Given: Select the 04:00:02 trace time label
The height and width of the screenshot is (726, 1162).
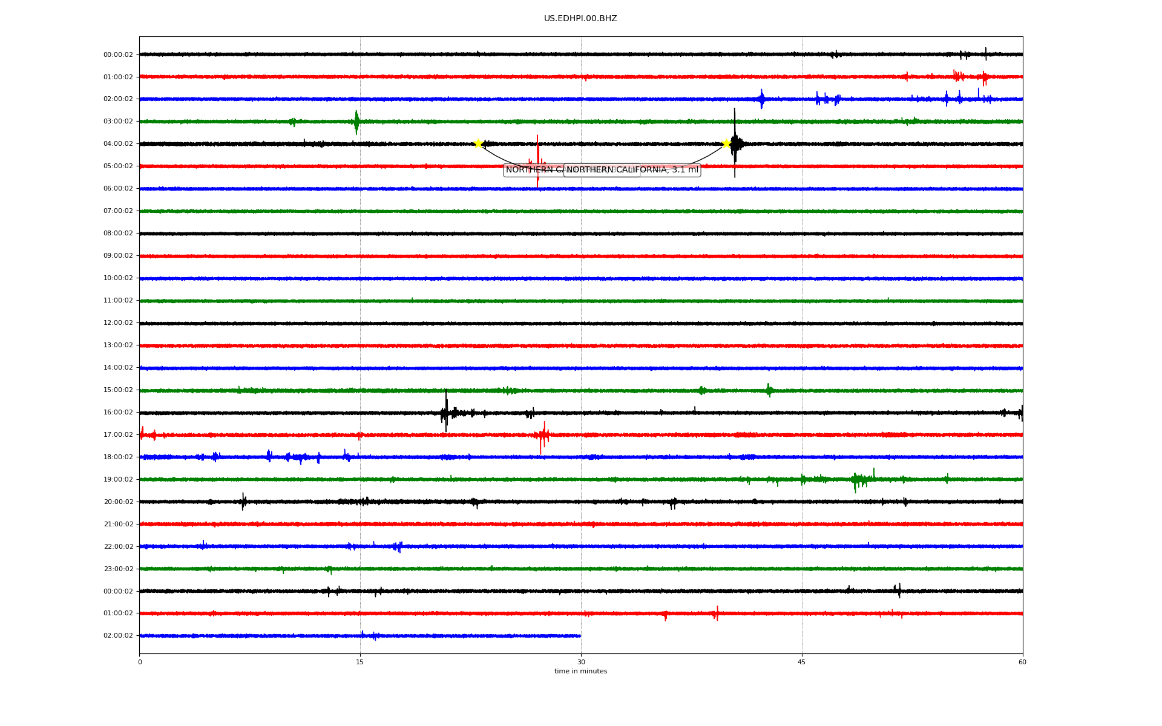Looking at the screenshot, I should point(118,144).
